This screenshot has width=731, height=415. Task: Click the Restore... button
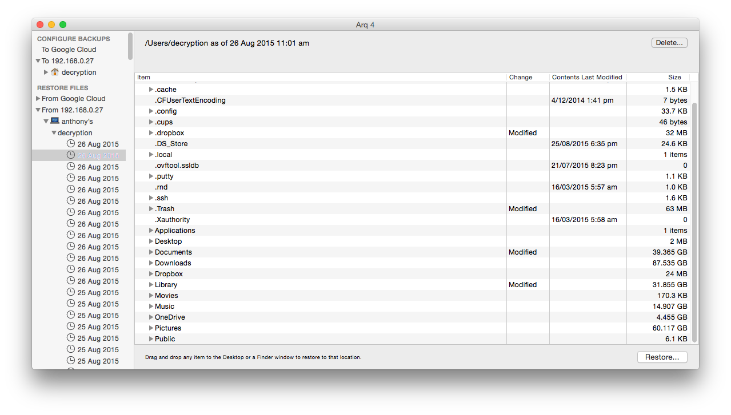pos(662,357)
